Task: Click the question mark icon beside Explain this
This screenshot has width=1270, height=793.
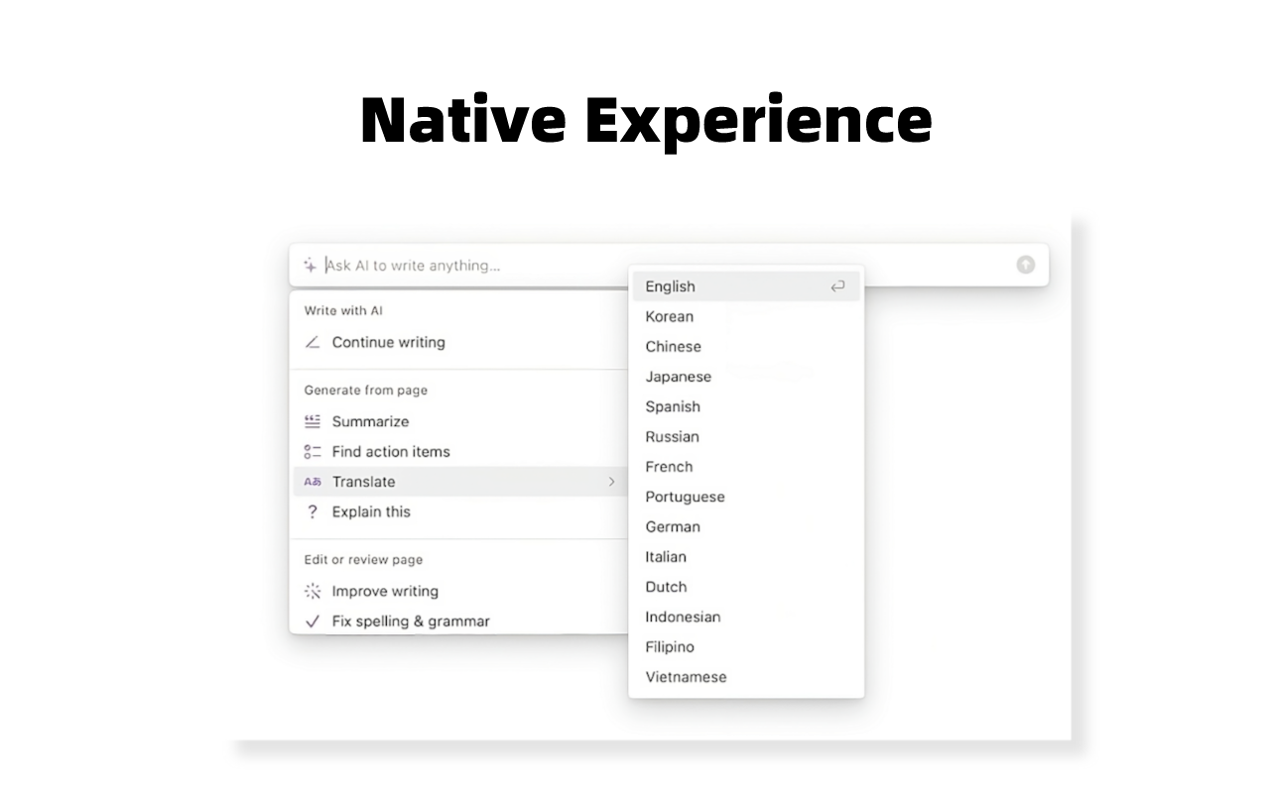Action: coord(312,511)
